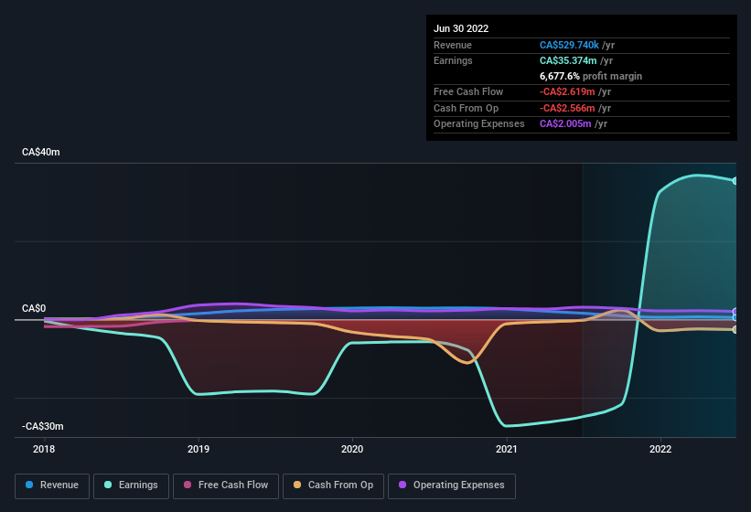Click the Cash From Op endpoint marker
This screenshot has width=751, height=512.
click(x=735, y=330)
